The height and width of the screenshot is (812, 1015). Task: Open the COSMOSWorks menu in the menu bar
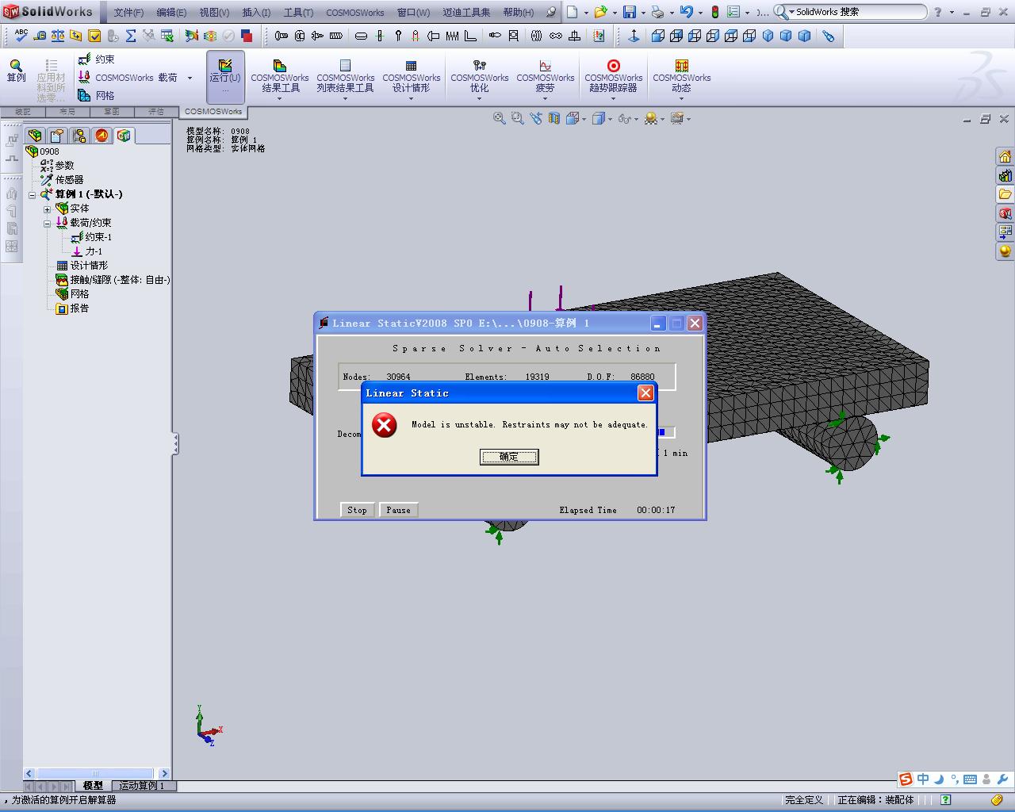[x=354, y=12]
